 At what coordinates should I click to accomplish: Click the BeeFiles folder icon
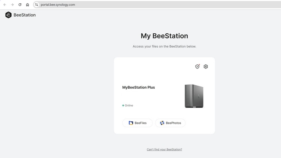[131, 123]
